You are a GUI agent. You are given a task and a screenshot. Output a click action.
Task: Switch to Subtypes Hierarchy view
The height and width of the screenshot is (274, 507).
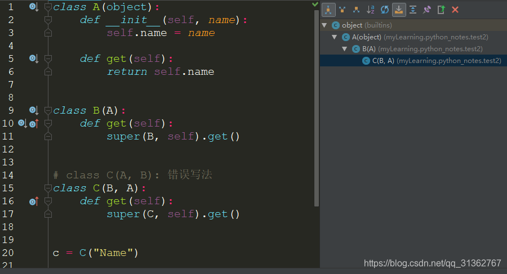pos(356,10)
